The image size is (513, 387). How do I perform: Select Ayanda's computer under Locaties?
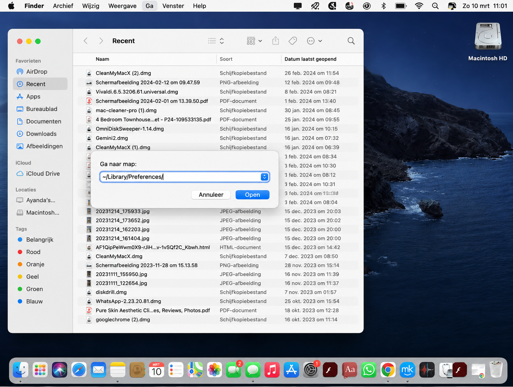tap(40, 200)
